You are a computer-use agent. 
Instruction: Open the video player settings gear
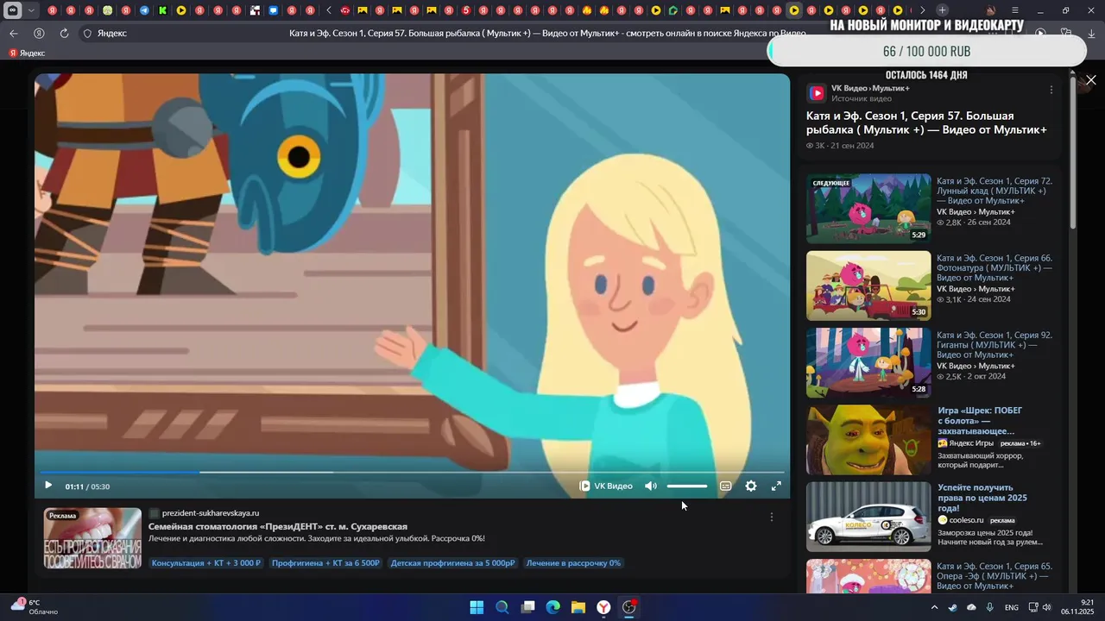click(751, 486)
